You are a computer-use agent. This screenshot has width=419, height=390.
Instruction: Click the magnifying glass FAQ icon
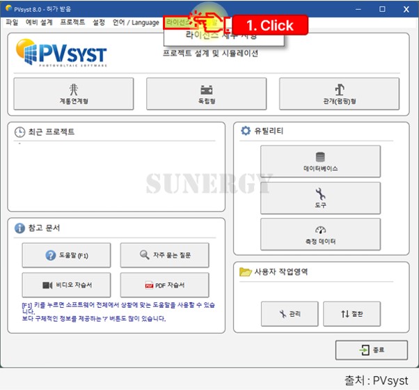click(x=145, y=254)
